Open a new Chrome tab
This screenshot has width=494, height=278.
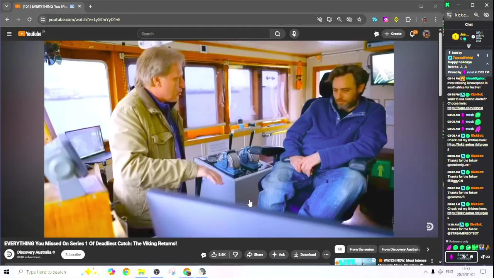(x=90, y=6)
